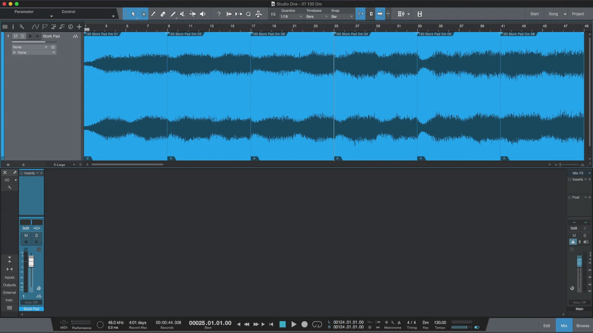Open the Snap Bar dropdown
Viewport: 593px width, 333px height.
(x=342, y=17)
